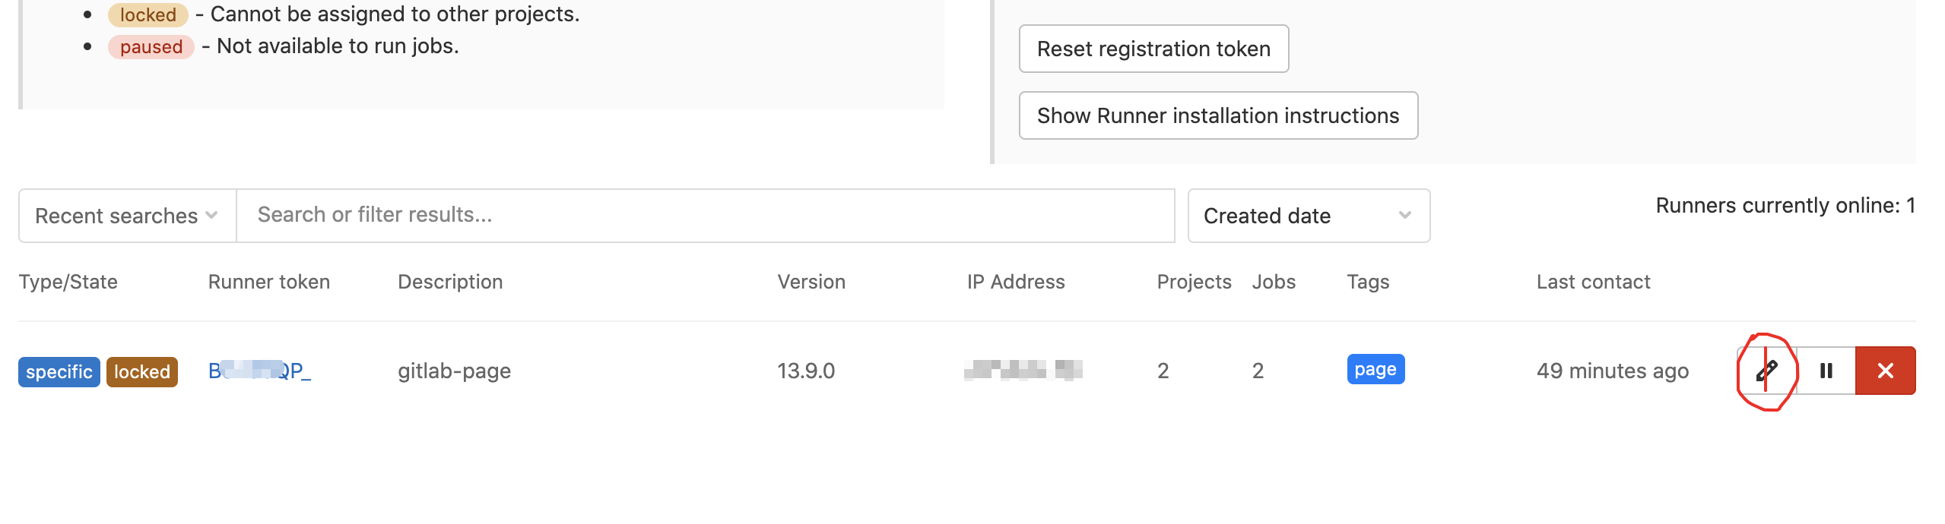The height and width of the screenshot is (524, 1945).
Task: Open the Created date sort dropdown
Action: pyautogui.click(x=1308, y=215)
